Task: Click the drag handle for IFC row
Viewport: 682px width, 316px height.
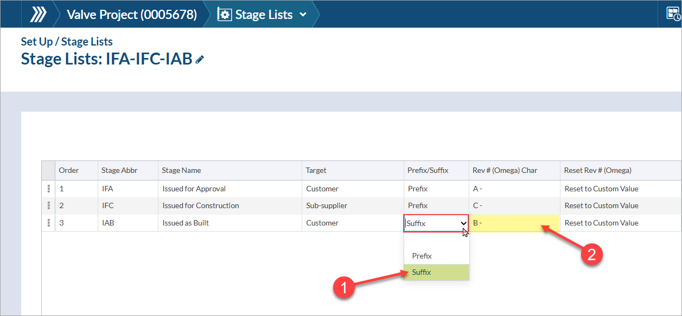Action: coord(49,205)
